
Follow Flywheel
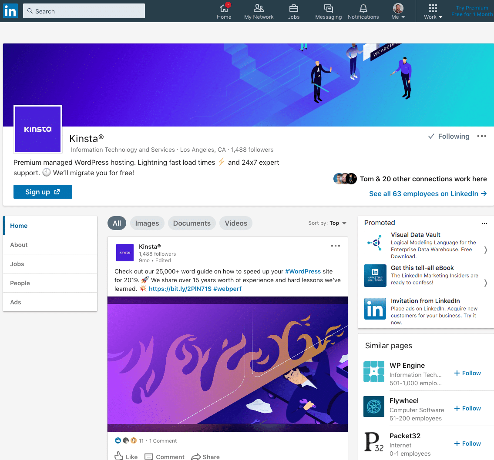point(467,408)
